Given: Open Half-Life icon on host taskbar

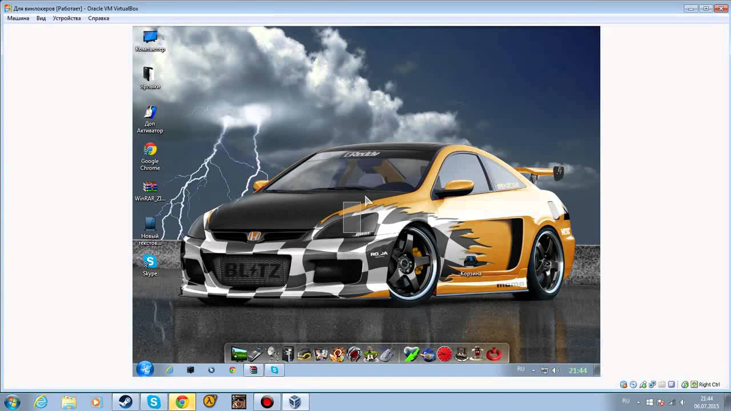Looking at the screenshot, I should point(210,402).
